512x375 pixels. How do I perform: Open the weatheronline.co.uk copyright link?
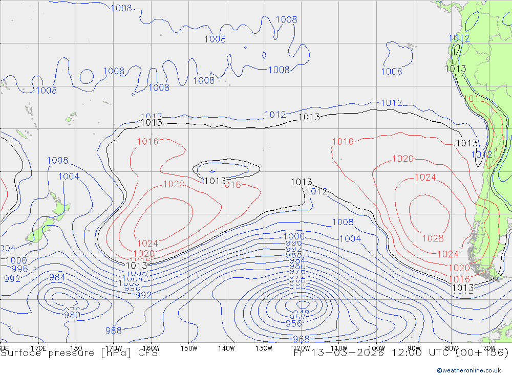tap(468, 370)
